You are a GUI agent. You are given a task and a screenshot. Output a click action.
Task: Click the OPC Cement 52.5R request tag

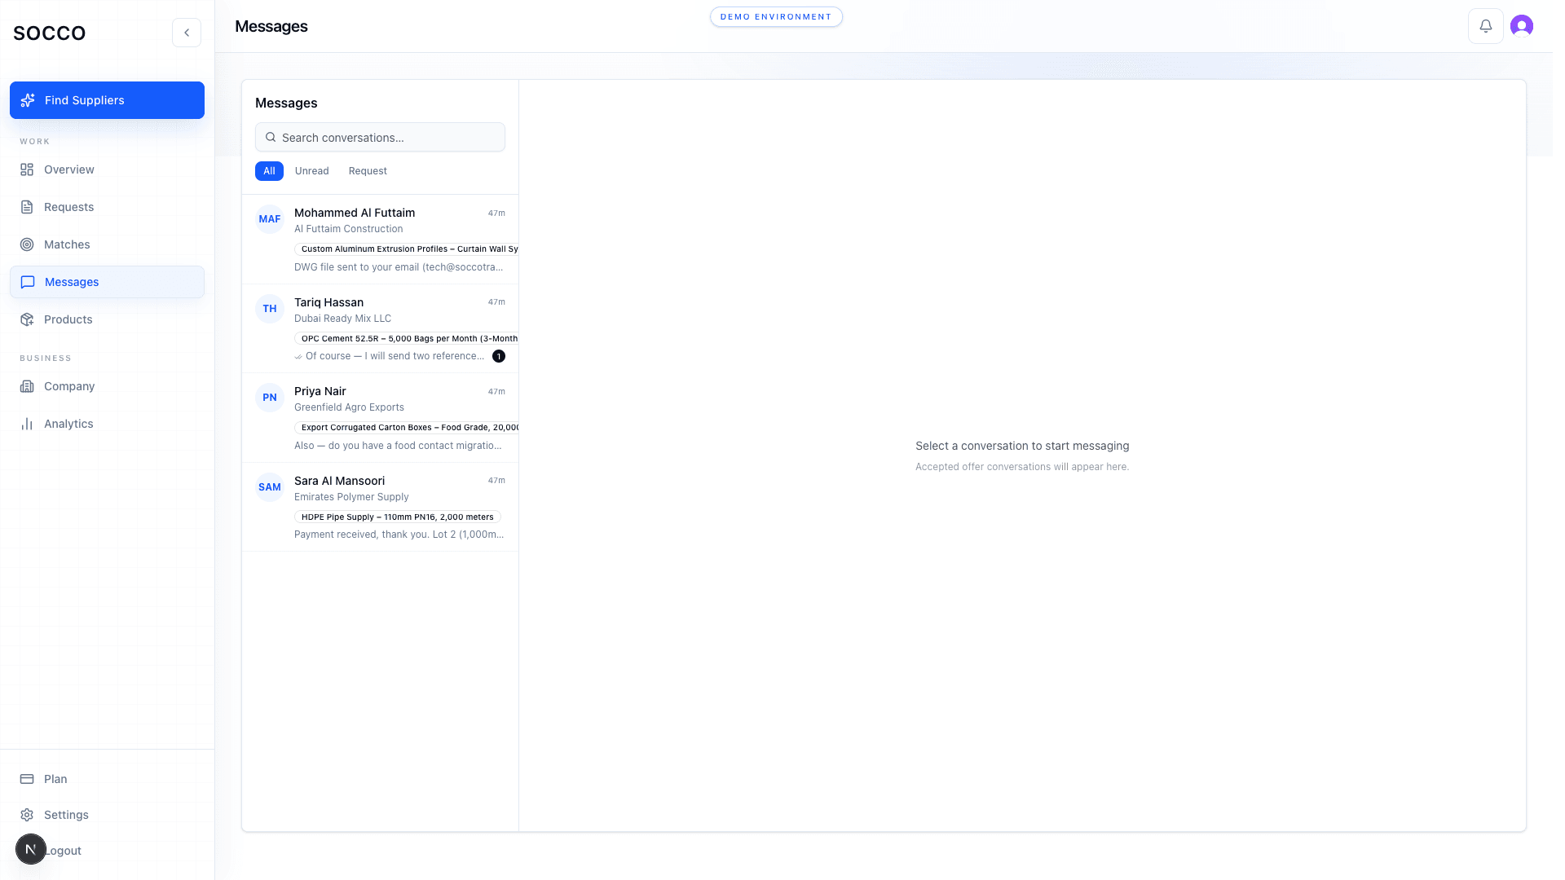(407, 338)
